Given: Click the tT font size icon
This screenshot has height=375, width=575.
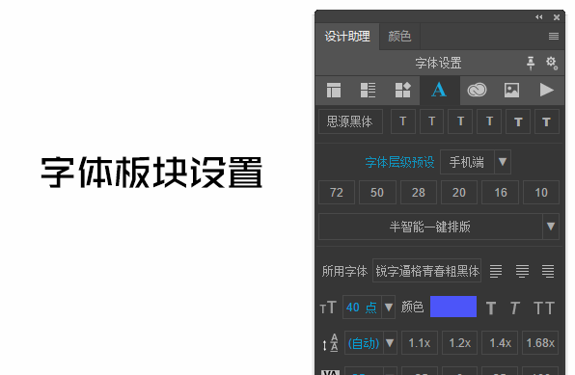Looking at the screenshot, I should pos(328,308).
